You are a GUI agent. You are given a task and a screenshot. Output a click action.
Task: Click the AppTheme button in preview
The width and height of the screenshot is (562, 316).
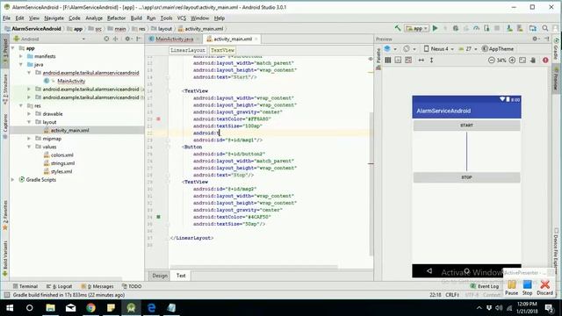tap(498, 49)
